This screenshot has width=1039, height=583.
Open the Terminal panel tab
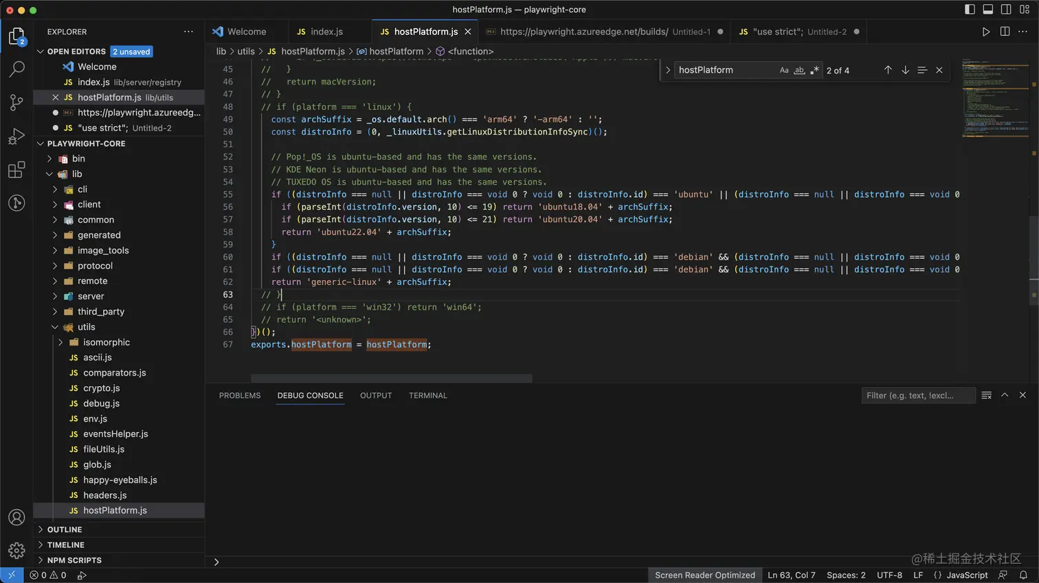tap(427, 396)
